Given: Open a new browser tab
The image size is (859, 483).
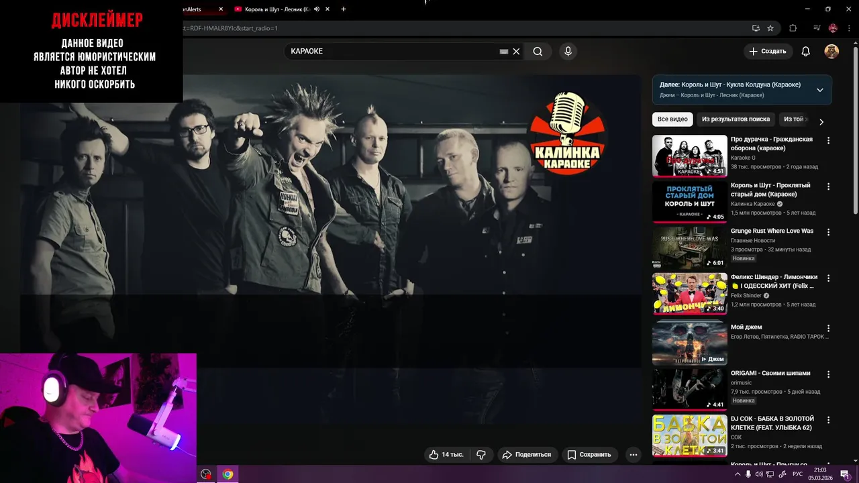Looking at the screenshot, I should click(344, 9).
